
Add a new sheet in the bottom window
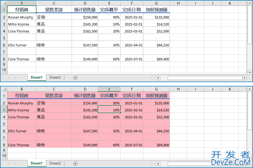[x=75, y=163]
